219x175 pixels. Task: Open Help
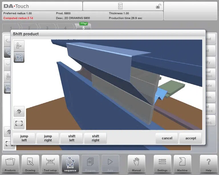click(x=208, y=164)
